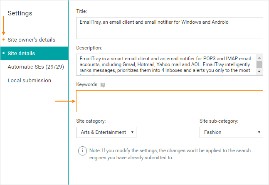Focus the Title text field
Viewport: 269px width, 185px height.
pos(170,28)
